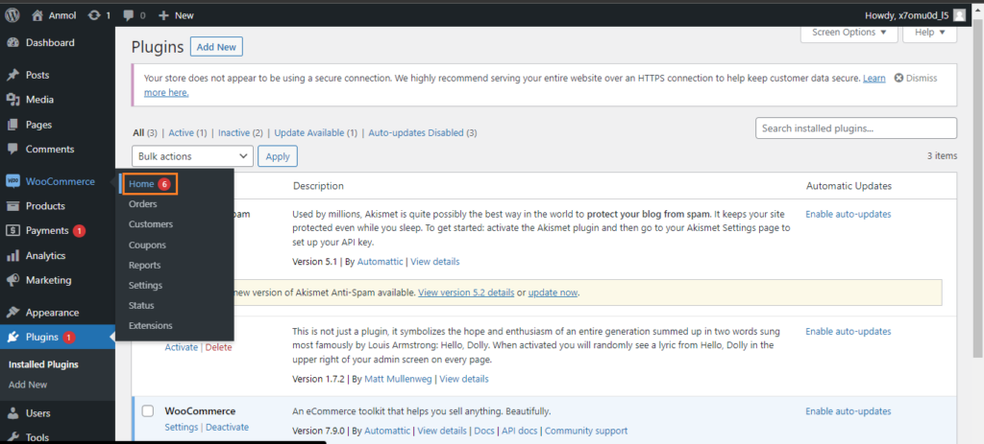Open WooCommerce plugin row Settings link

click(x=182, y=427)
